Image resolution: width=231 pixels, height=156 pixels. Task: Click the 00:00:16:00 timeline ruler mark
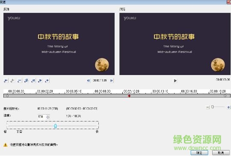(189, 91)
